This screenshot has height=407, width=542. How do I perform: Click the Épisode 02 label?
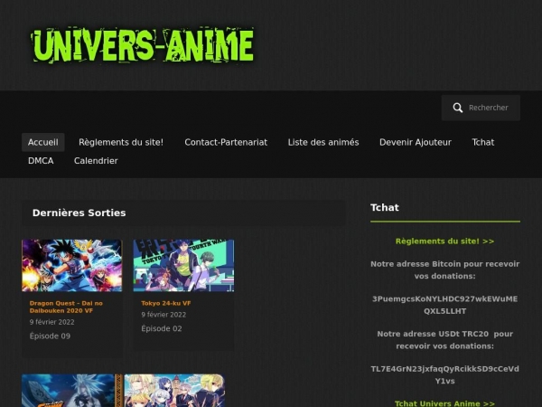click(x=162, y=329)
